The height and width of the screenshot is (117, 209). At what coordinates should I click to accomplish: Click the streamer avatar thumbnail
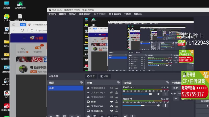coord(23,69)
